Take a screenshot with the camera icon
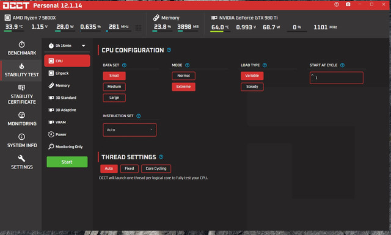This screenshot has height=235, width=391. point(348,4)
